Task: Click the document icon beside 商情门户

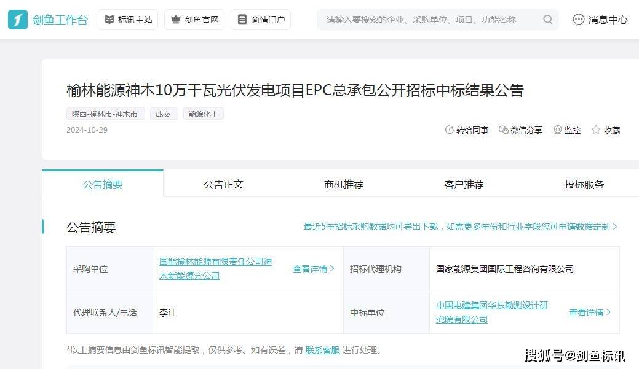Action: [x=242, y=20]
